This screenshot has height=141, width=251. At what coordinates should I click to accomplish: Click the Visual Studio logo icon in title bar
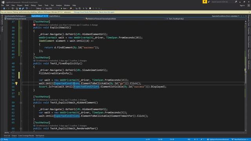click(3, 2)
